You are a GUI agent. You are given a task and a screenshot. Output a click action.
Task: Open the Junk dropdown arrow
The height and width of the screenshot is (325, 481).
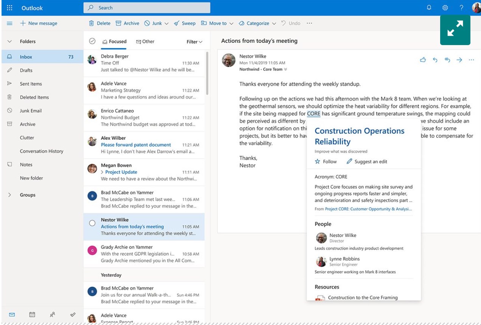click(166, 23)
